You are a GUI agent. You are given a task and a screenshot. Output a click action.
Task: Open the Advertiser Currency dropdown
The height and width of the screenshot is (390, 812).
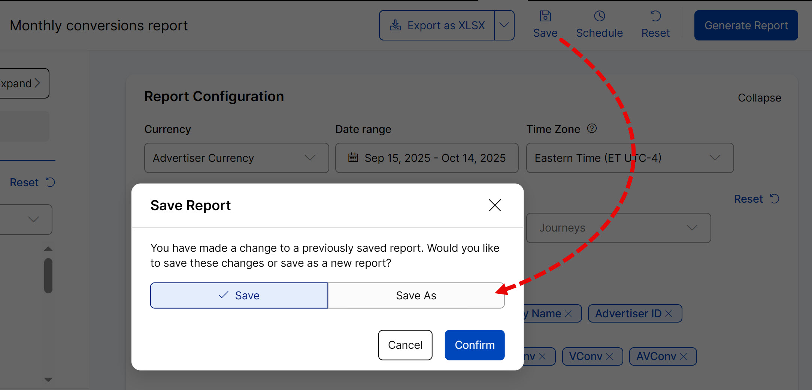pyautogui.click(x=236, y=158)
